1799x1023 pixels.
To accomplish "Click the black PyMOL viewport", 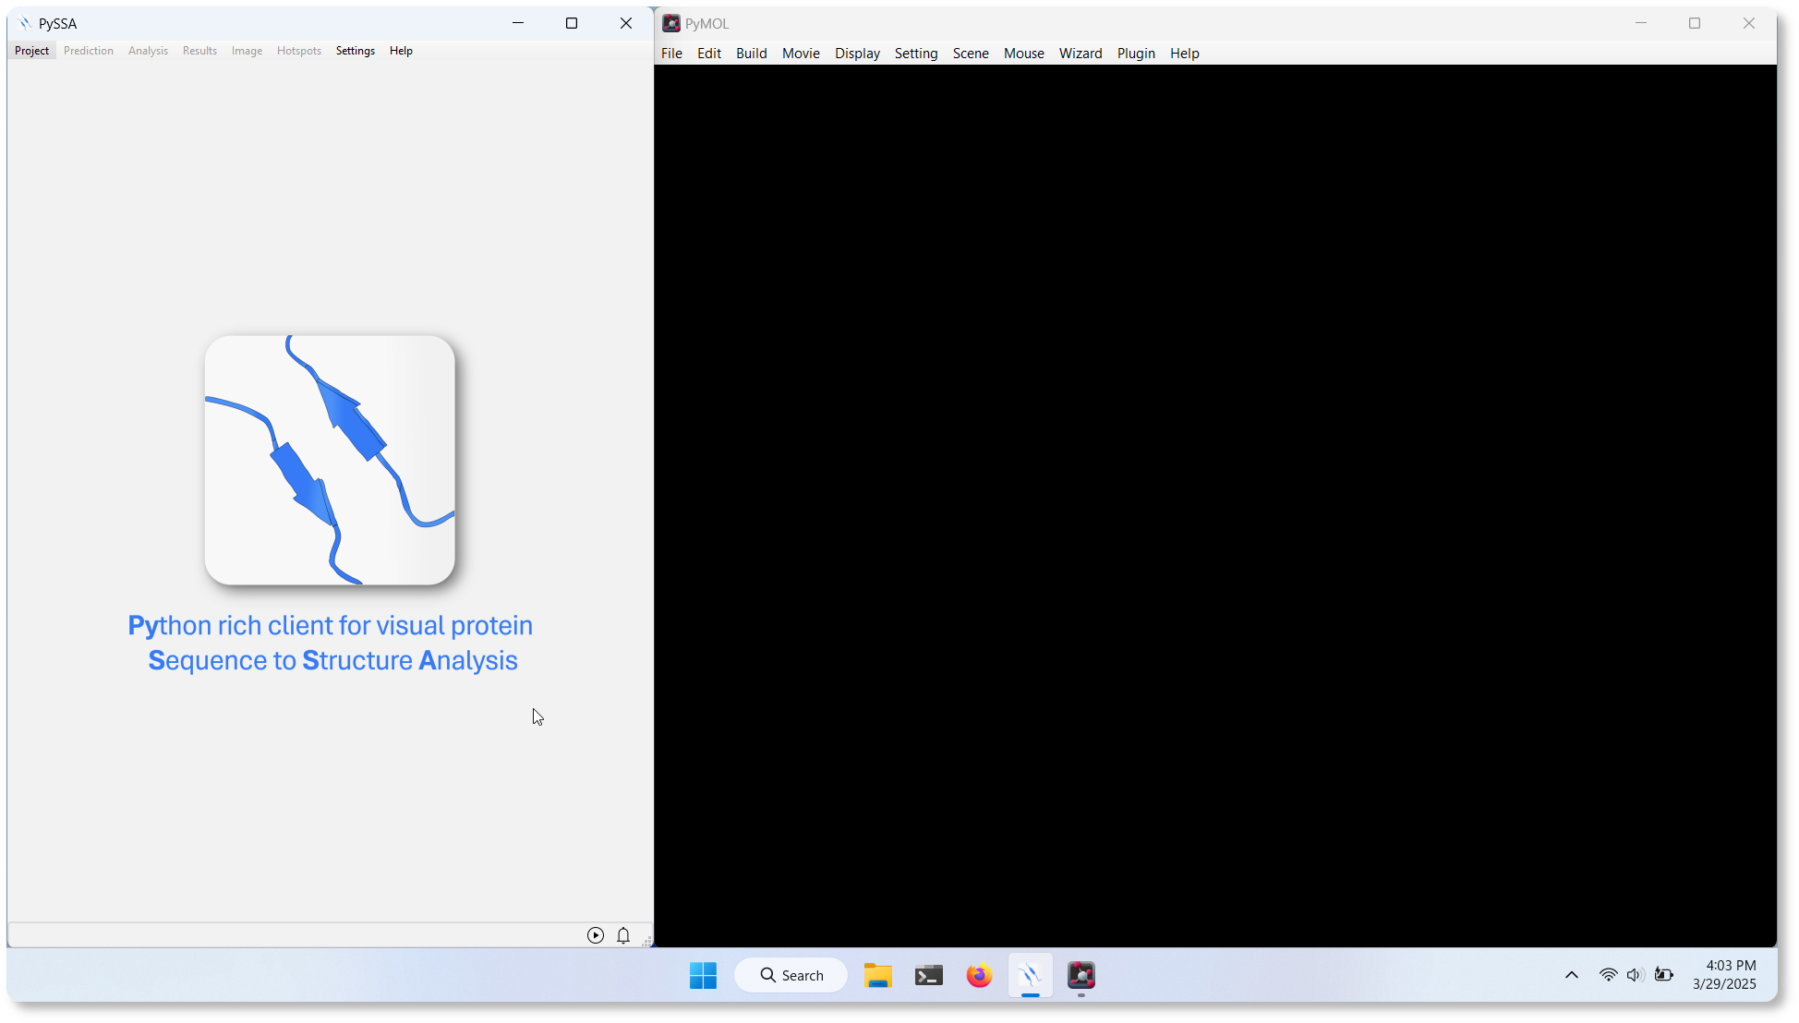I will pos(1215,505).
